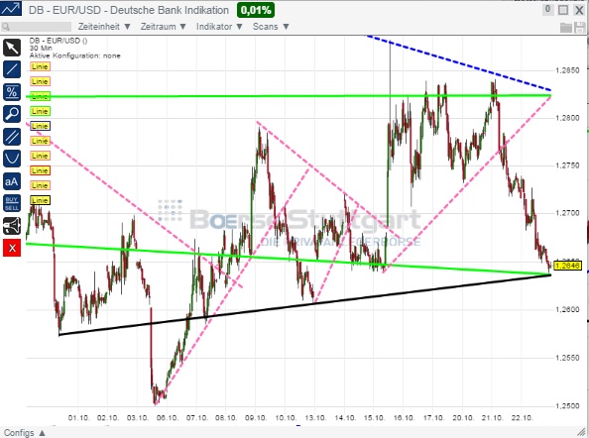Click the title text Deutsche Bank Indikation

170,10
